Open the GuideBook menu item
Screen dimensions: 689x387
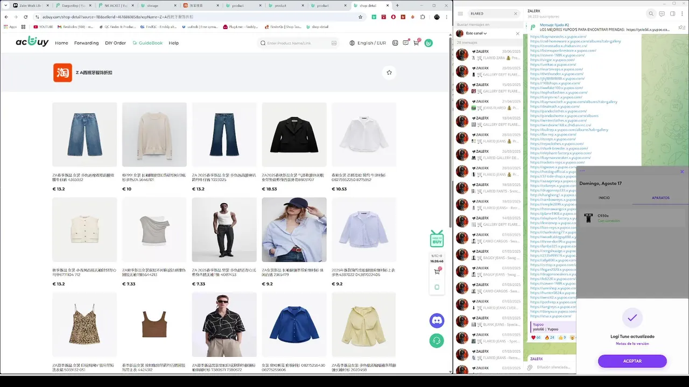click(147, 43)
